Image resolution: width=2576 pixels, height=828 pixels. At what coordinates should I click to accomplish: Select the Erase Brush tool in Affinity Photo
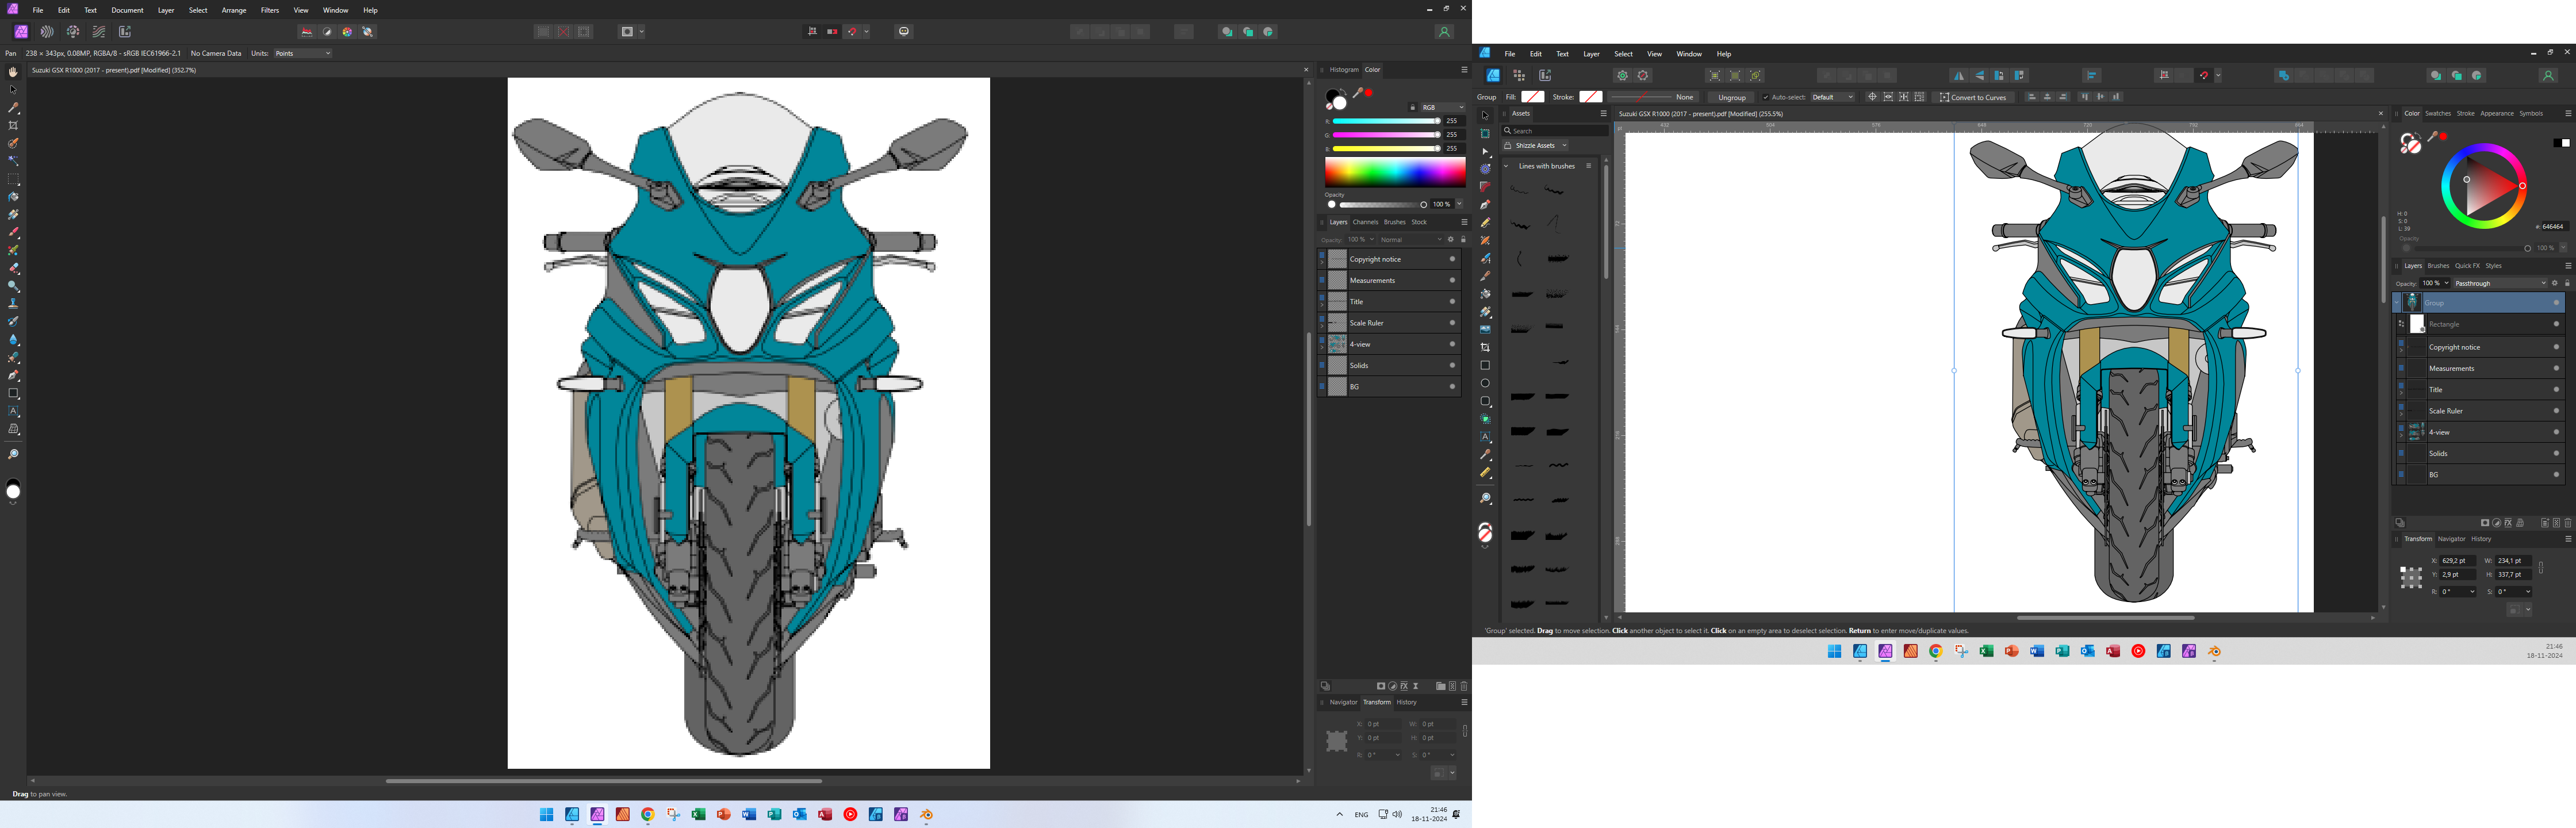click(13, 268)
